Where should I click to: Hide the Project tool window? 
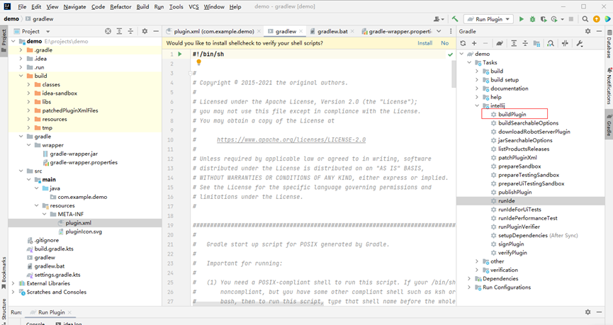(x=156, y=31)
